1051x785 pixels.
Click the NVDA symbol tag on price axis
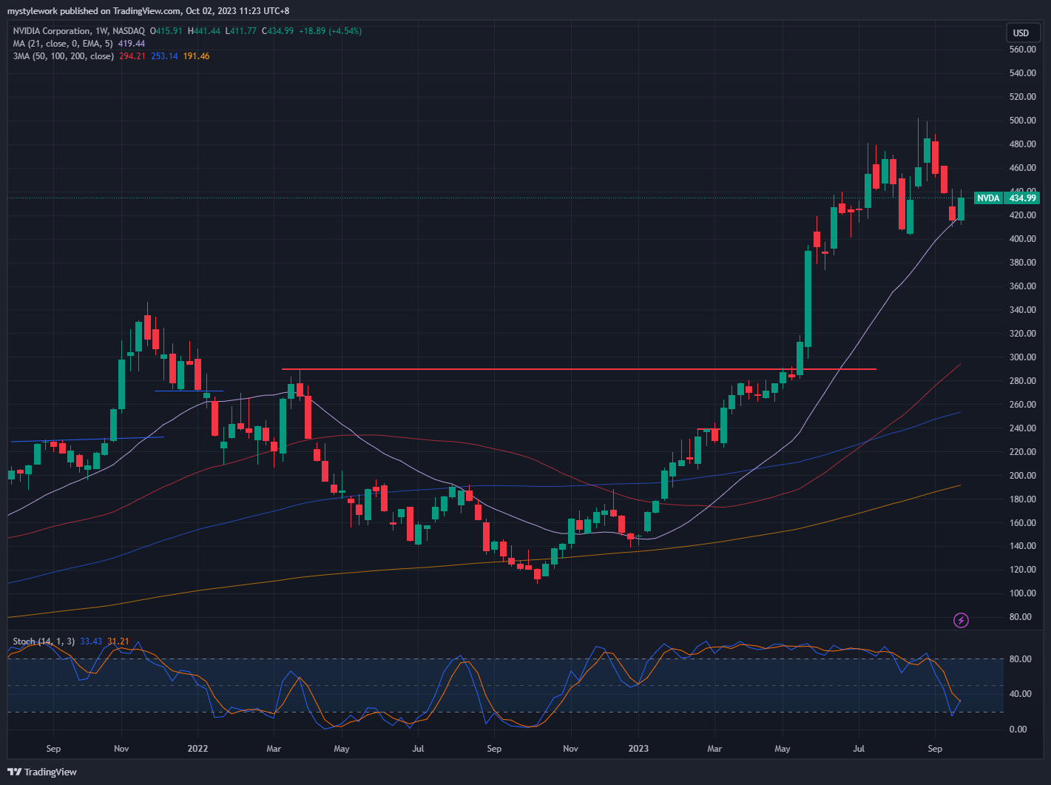(x=988, y=198)
